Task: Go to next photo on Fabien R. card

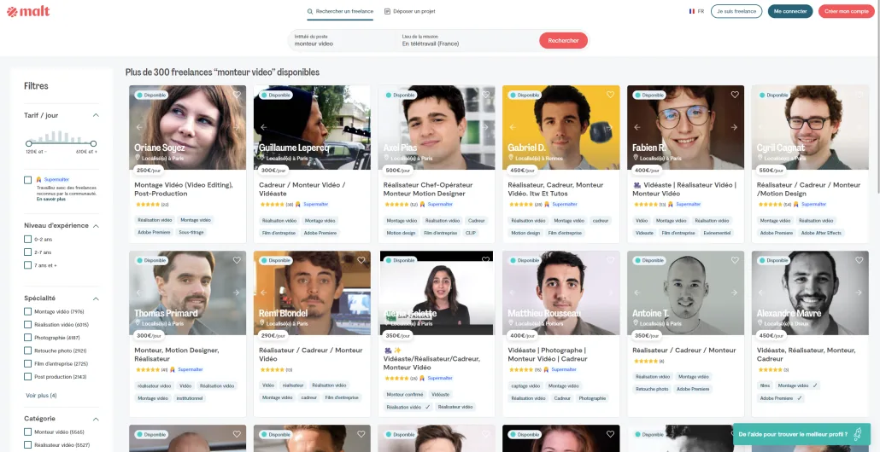Action: [x=735, y=127]
